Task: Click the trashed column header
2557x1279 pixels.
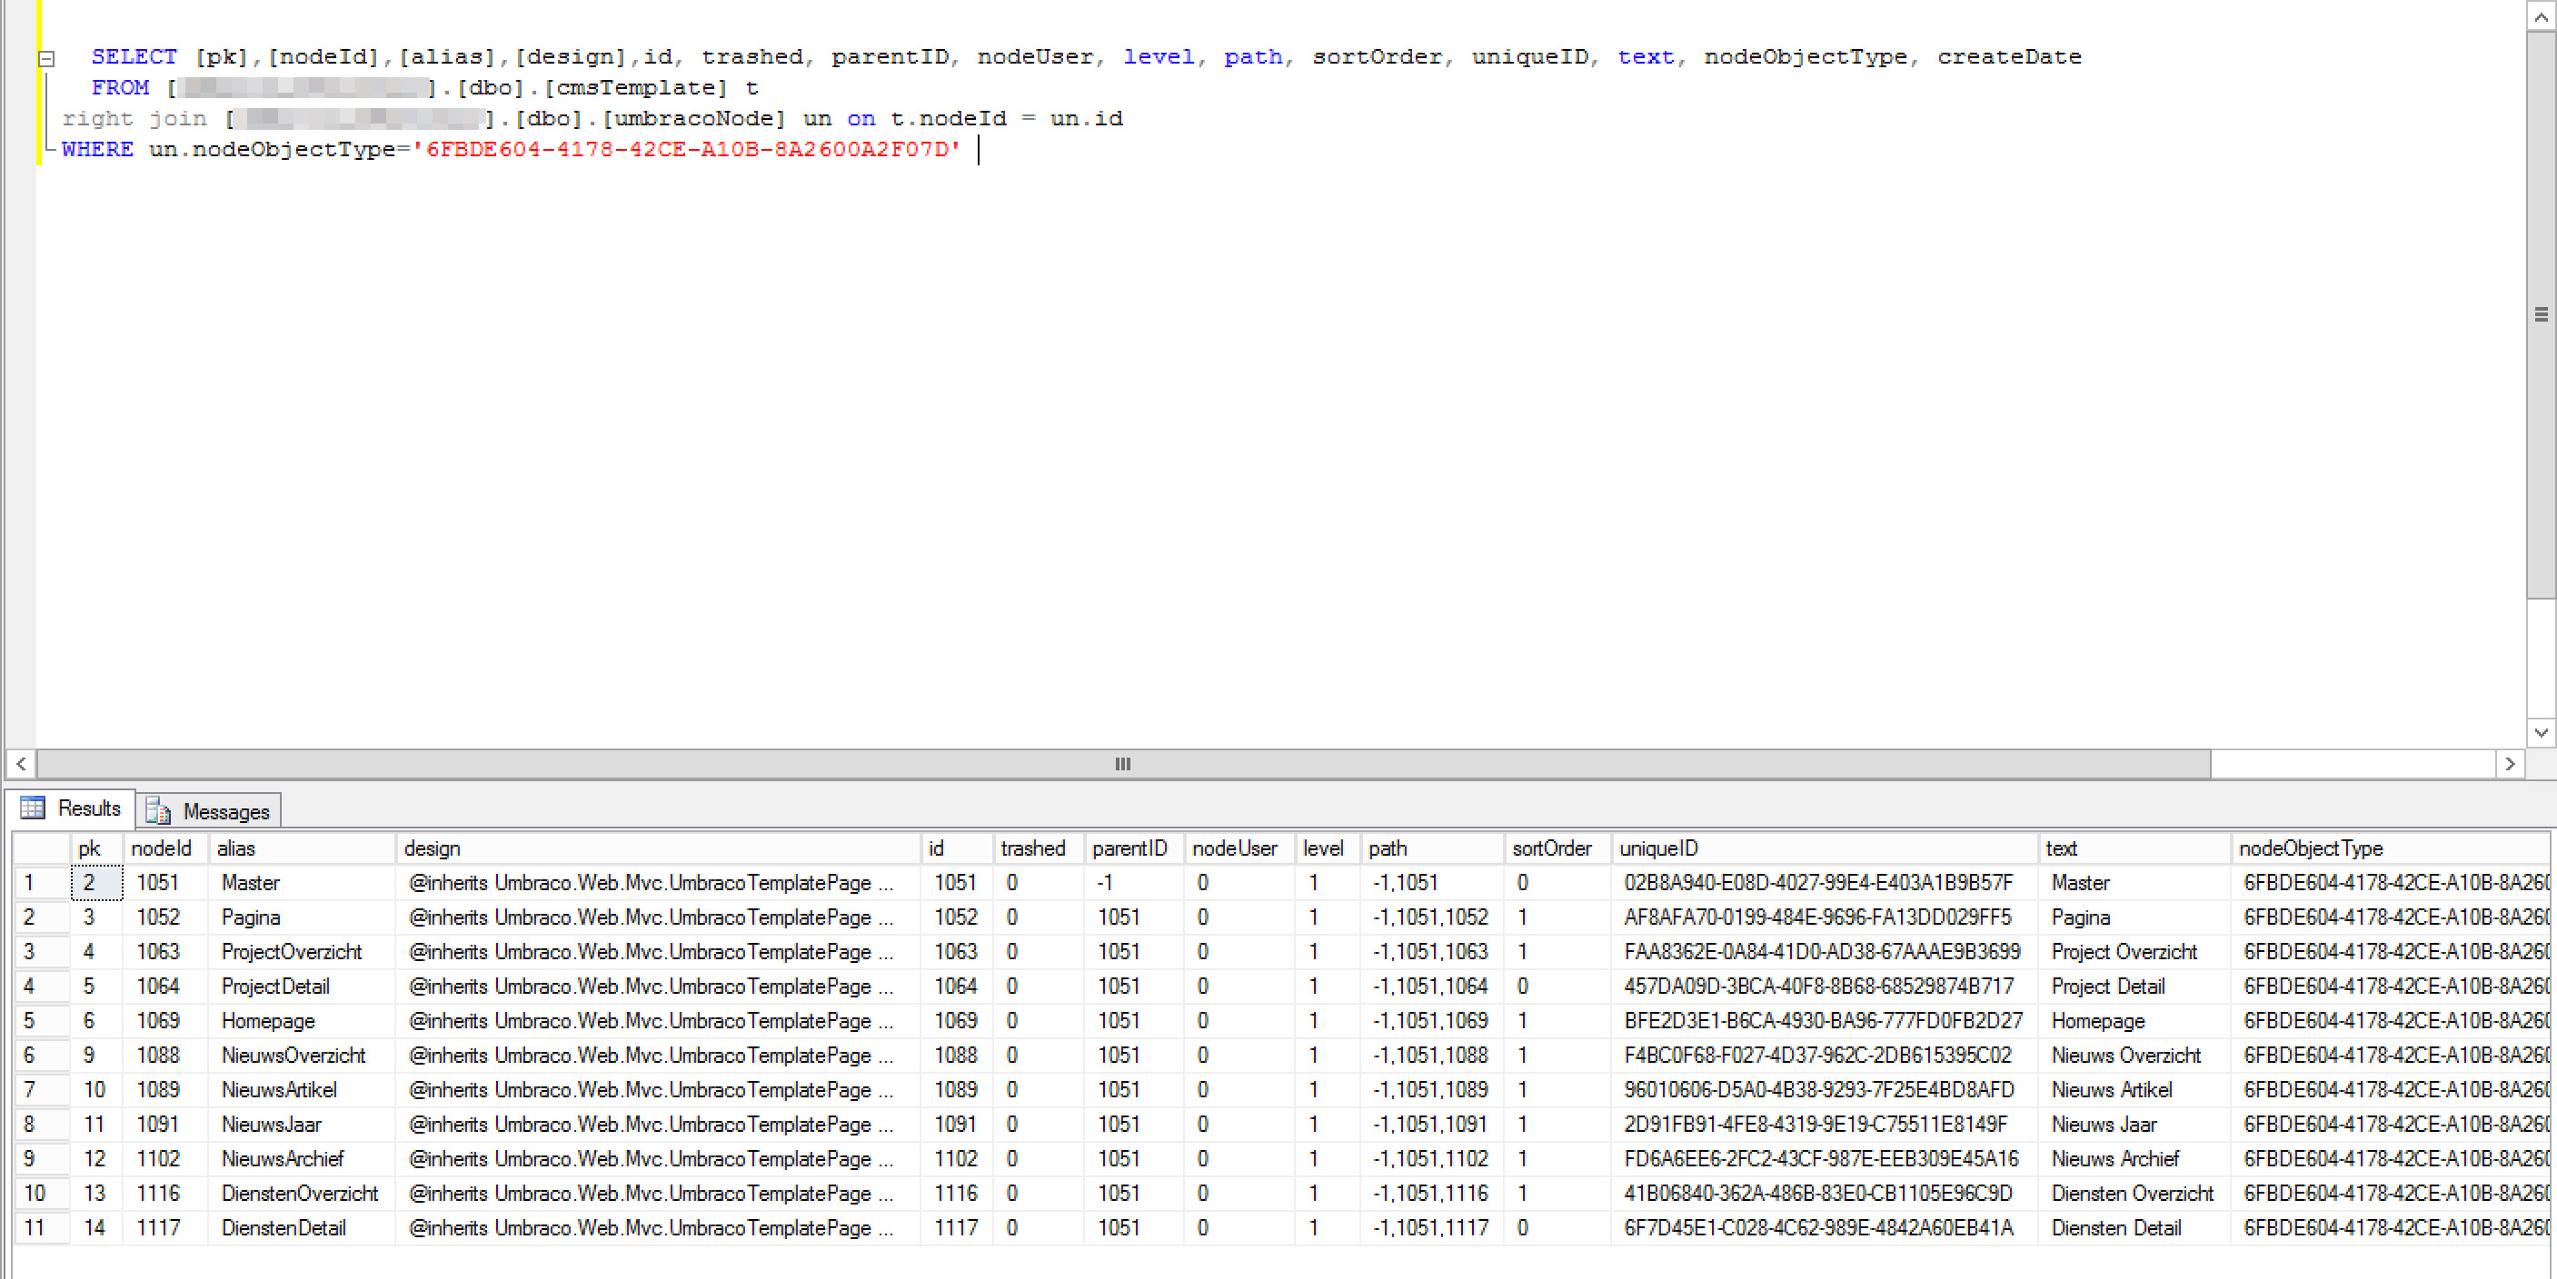Action: pos(1039,848)
